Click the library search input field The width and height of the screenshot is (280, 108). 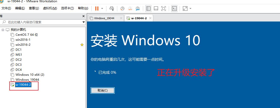coord(43,22)
